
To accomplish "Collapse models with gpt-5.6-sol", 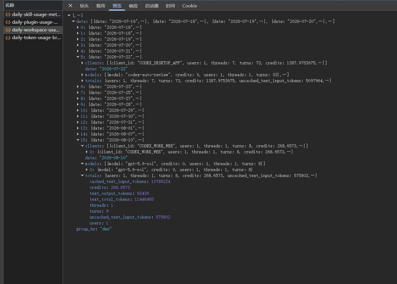I will [82, 164].
